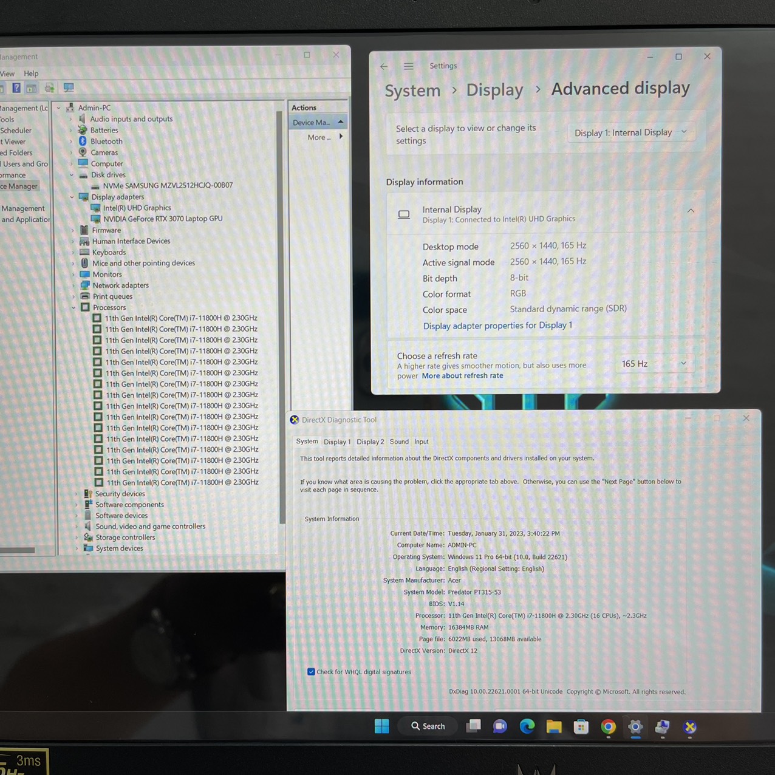Viewport: 775px width, 775px height.
Task: Click Display adapter properties for Display 1 link
Action: click(x=497, y=326)
